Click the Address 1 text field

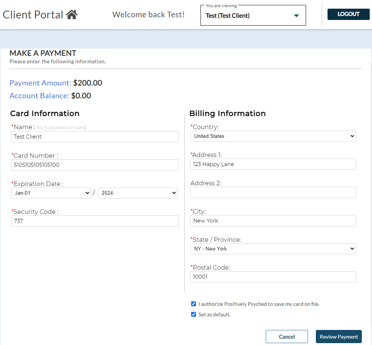(273, 164)
